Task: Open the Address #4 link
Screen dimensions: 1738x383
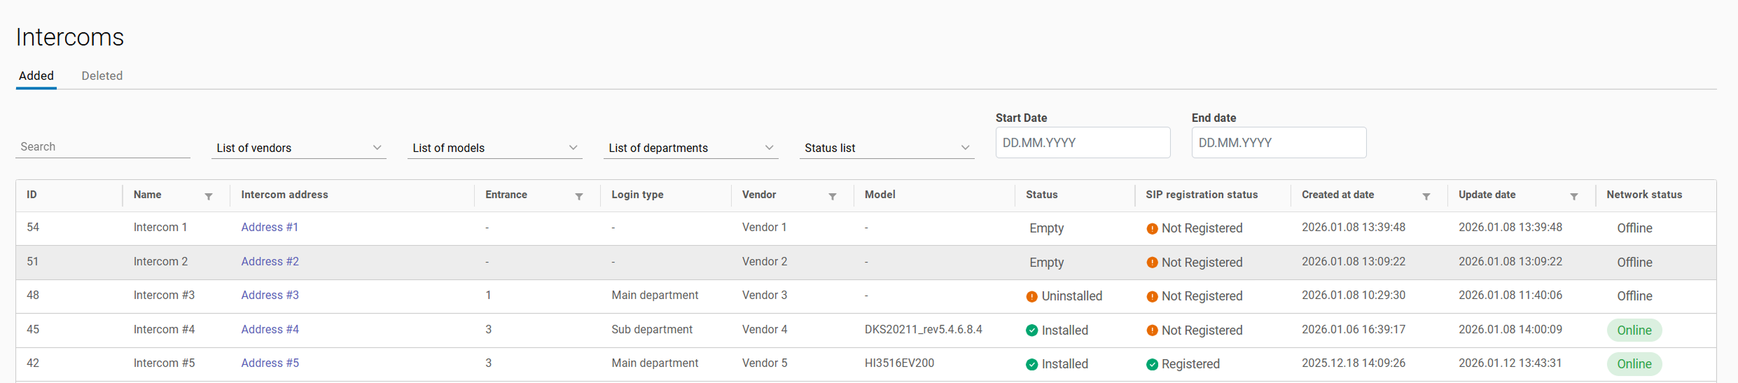Action: 270,329
